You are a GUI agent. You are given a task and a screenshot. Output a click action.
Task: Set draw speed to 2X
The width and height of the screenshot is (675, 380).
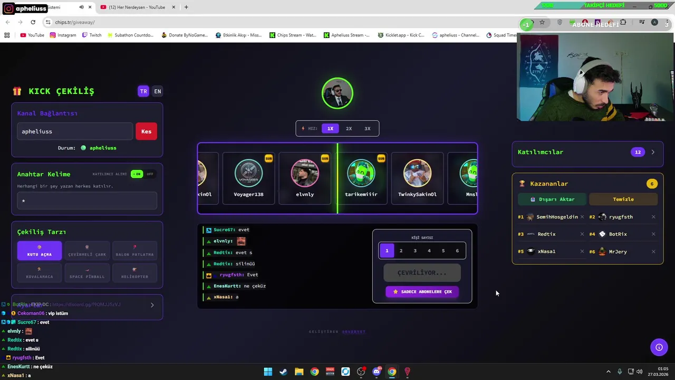pyautogui.click(x=349, y=128)
